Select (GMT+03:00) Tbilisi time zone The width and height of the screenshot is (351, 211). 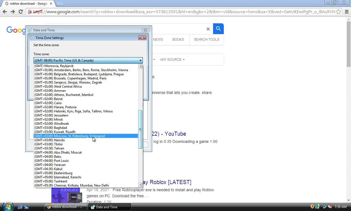[x=86, y=144]
